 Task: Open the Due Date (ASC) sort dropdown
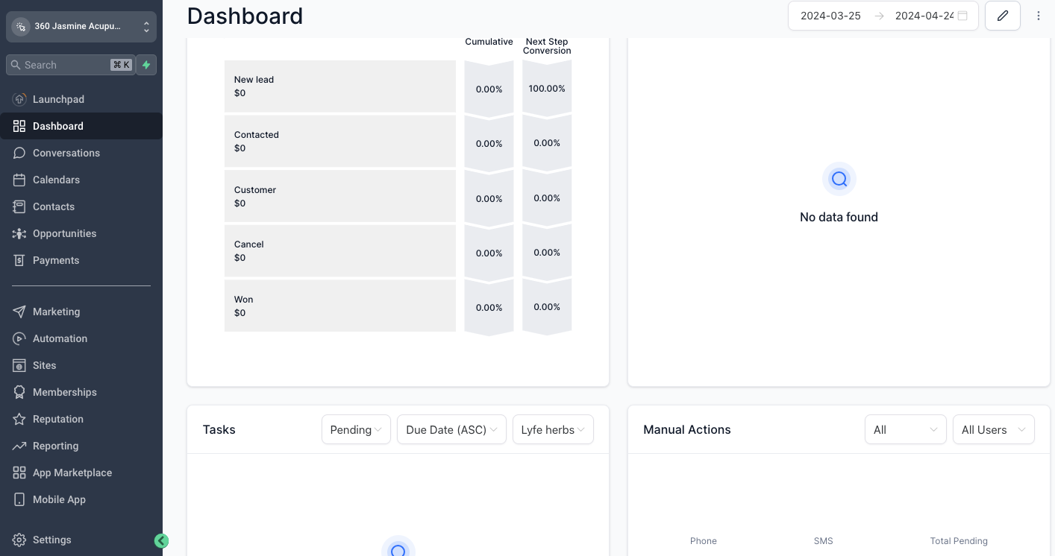[x=451, y=429]
